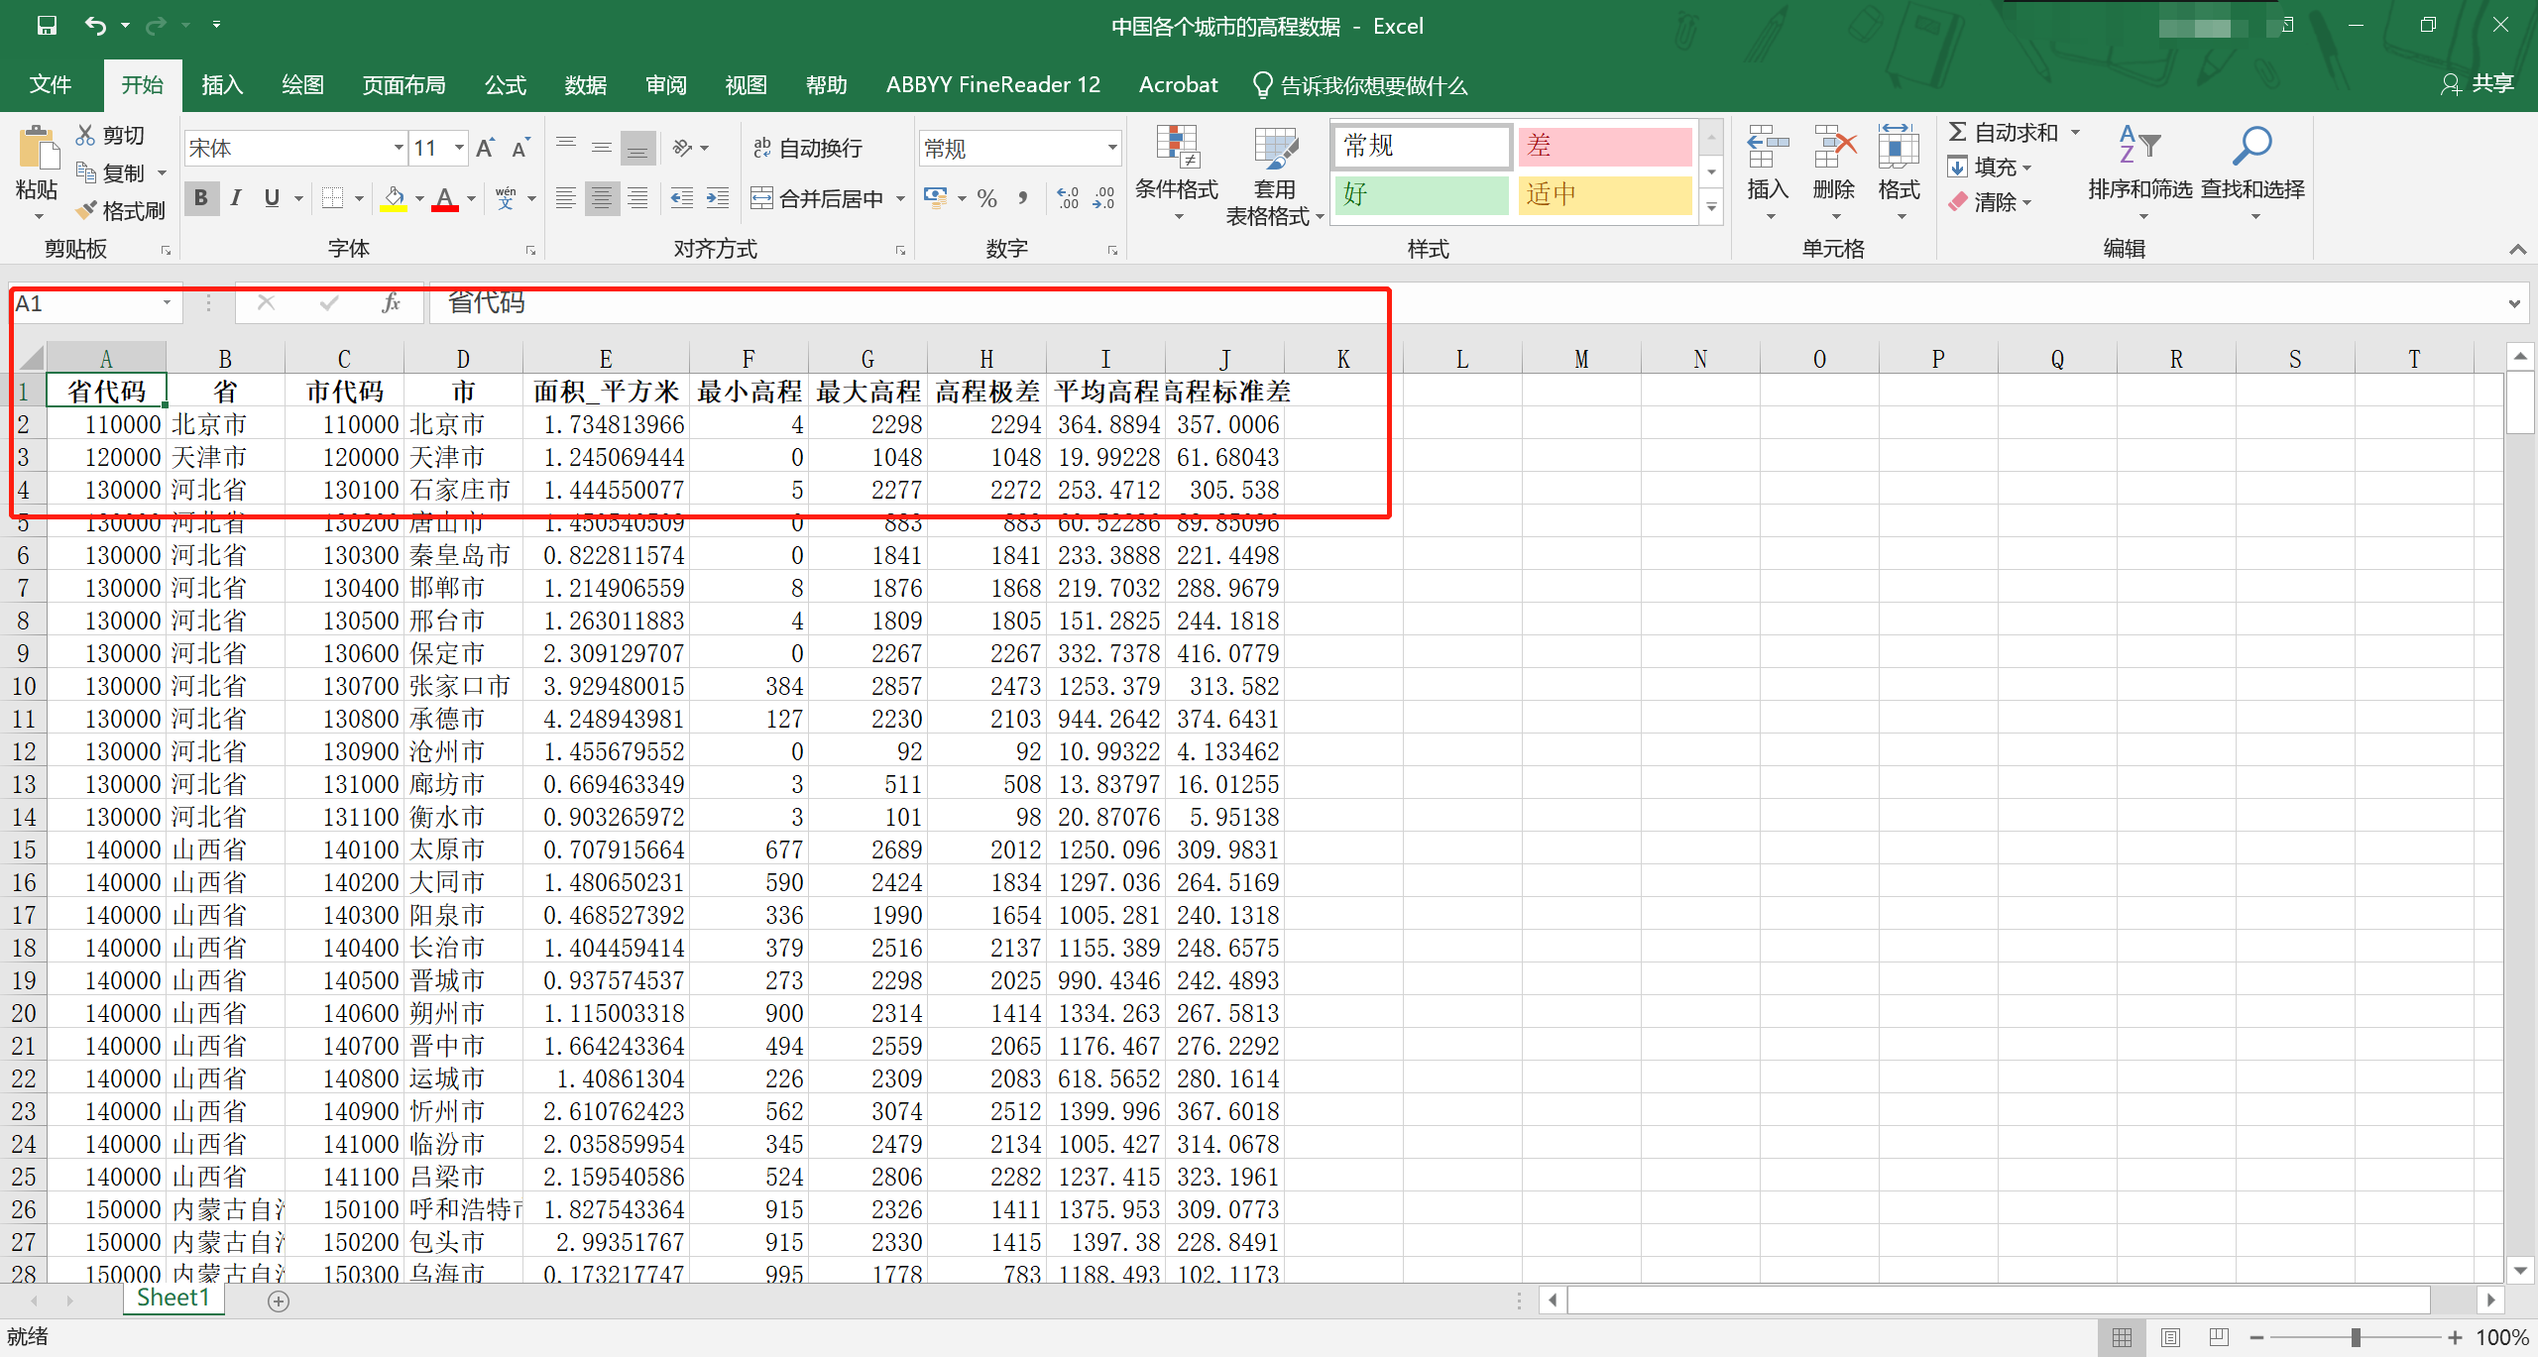Click the increase font size icon
The width and height of the screenshot is (2538, 1358).
485,149
